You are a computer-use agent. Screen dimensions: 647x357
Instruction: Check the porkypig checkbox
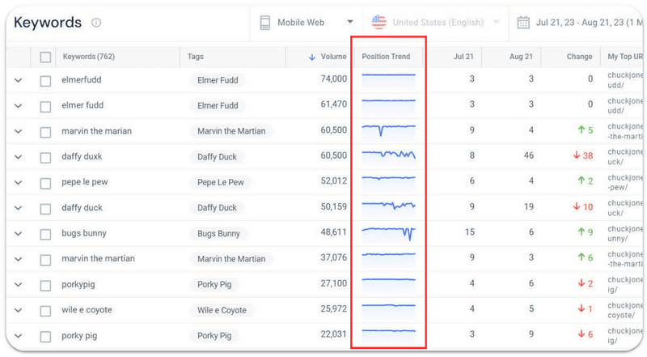45,286
